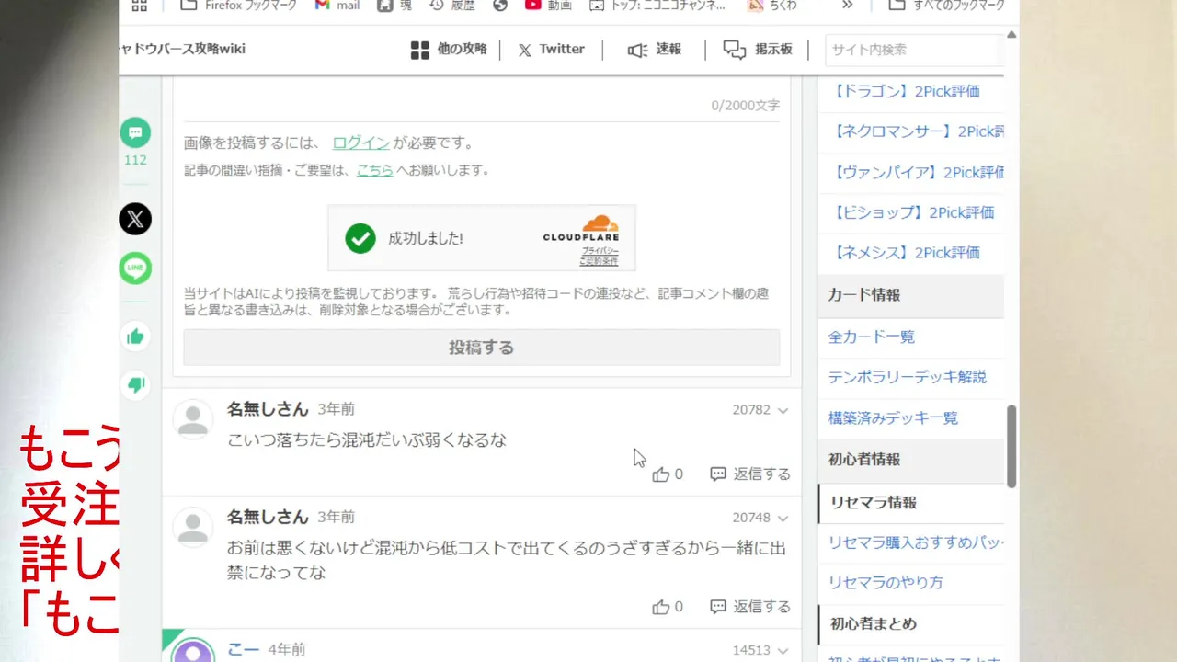Click the green thumbs-down sidebar icon

[x=135, y=385]
